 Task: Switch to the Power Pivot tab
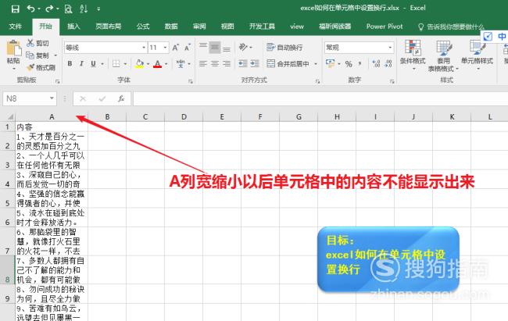tap(385, 27)
